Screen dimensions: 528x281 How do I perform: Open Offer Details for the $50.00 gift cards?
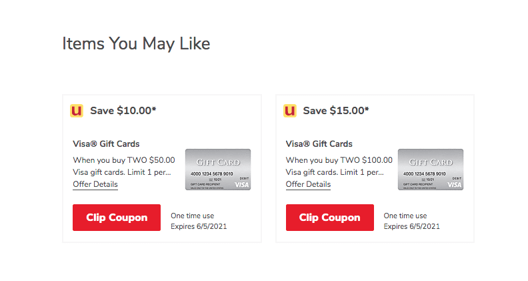[x=95, y=184]
